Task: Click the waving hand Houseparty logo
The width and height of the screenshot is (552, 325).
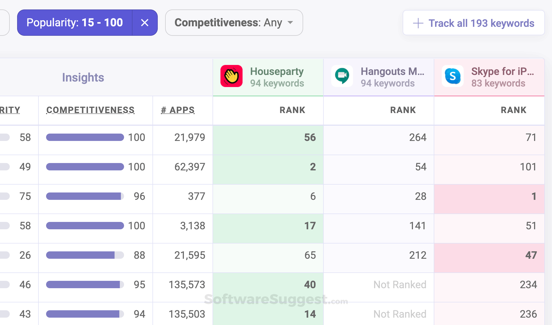Action: [231, 76]
